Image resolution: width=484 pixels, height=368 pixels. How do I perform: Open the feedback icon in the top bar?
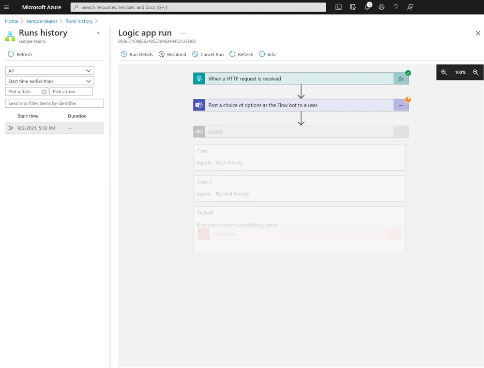tap(410, 7)
